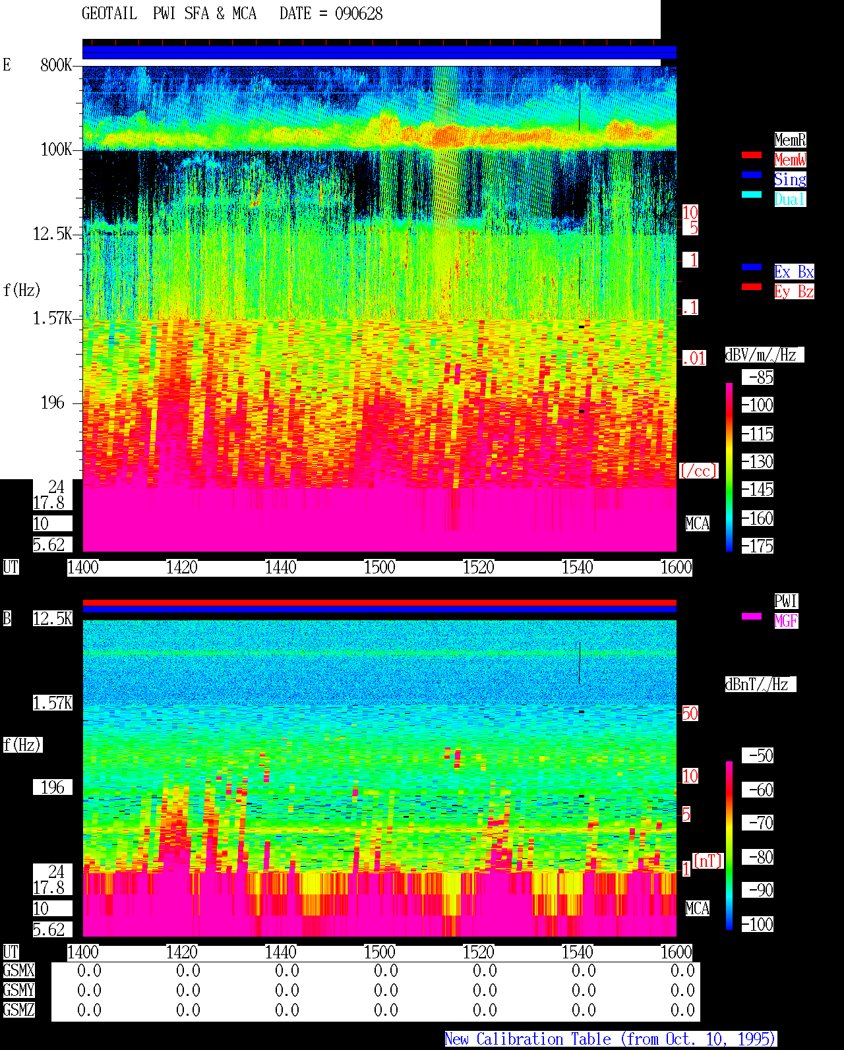Click the "800K" frequency axis label

[x=56, y=65]
